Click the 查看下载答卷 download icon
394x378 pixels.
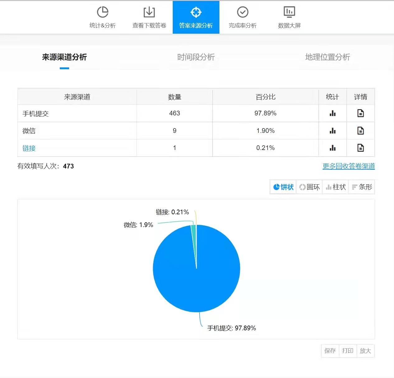pos(149,12)
